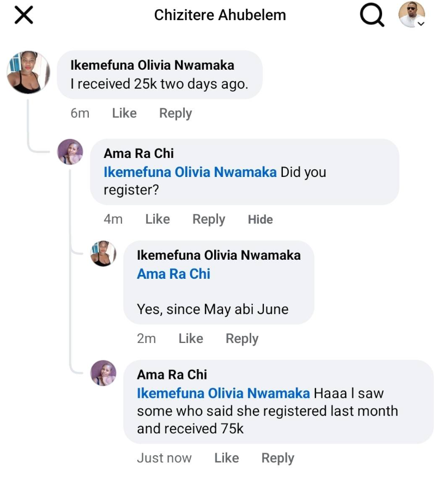Open Ikemefuna mention link in the 75k reply
Image resolution: width=442 pixels, height=478 pixels.
click(x=223, y=393)
